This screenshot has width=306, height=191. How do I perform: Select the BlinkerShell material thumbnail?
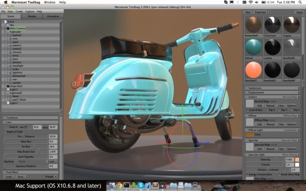[x=253, y=25]
